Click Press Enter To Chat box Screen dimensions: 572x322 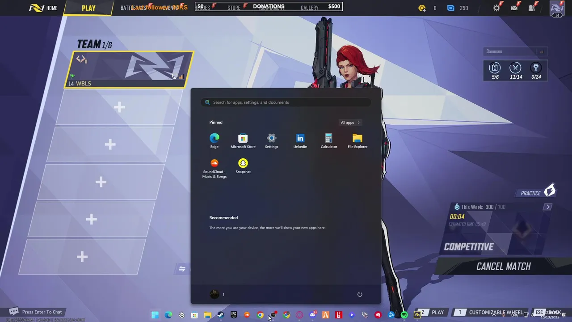click(37, 312)
